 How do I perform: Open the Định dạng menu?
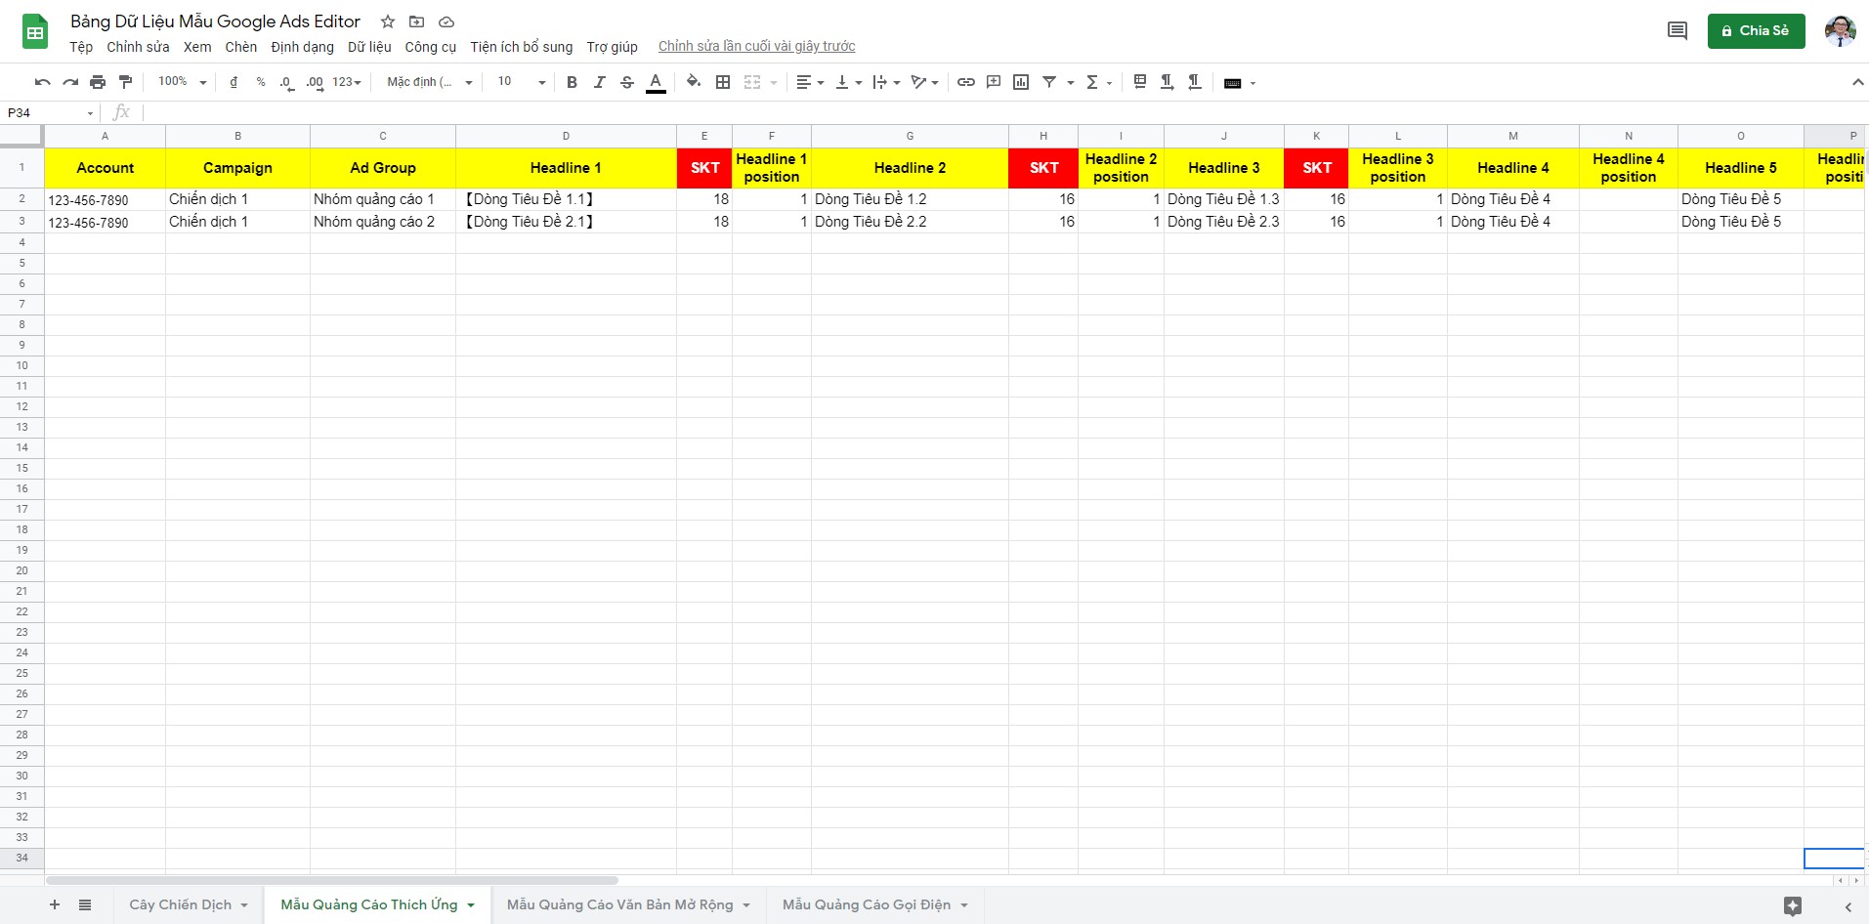coord(302,47)
